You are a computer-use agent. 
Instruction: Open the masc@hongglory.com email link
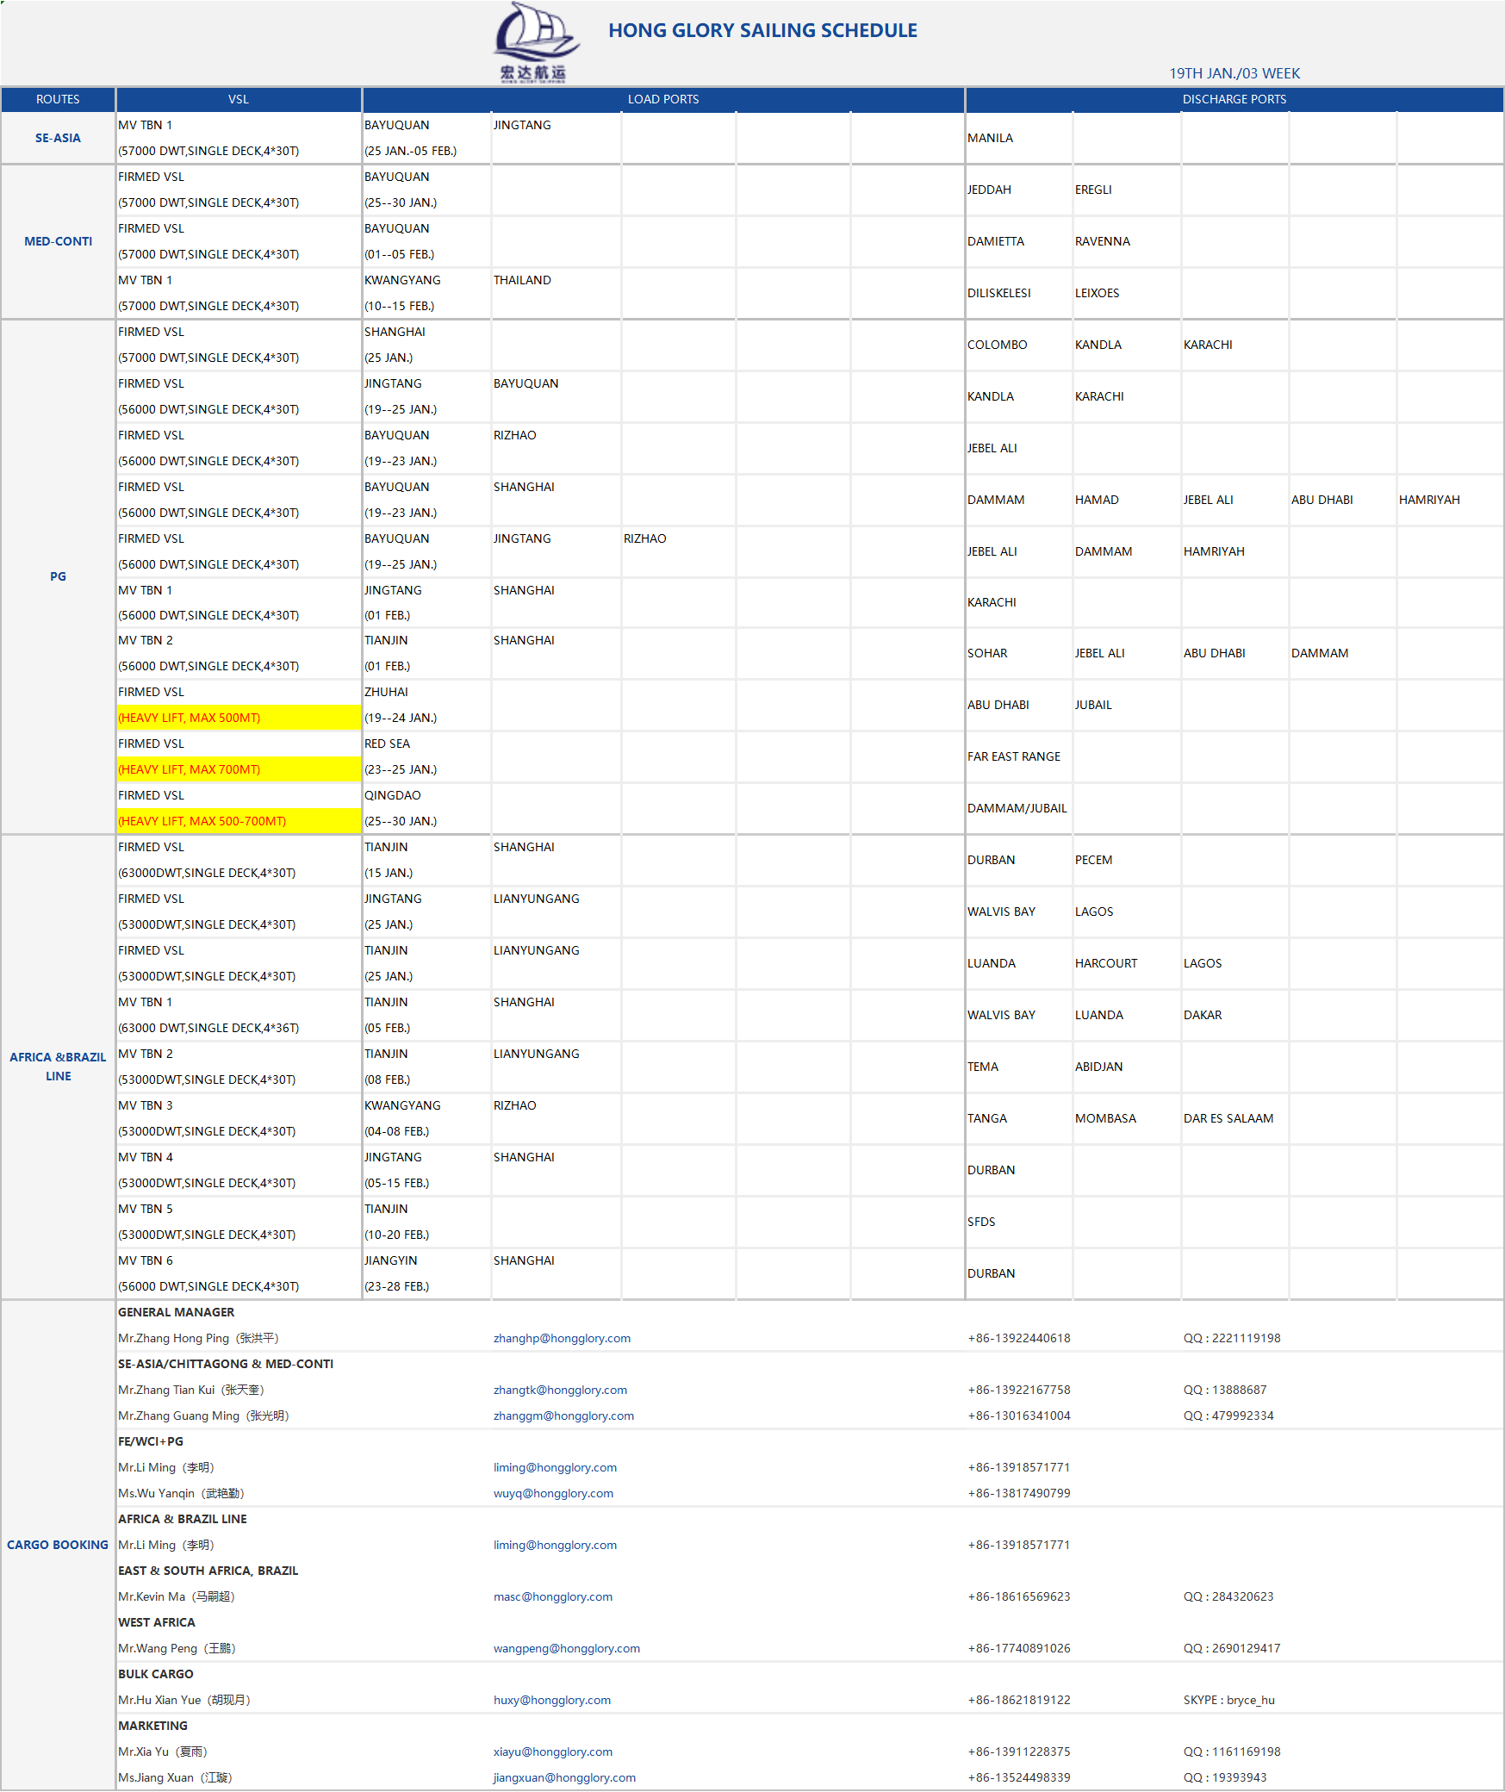click(x=552, y=1596)
